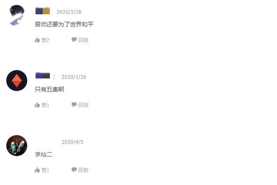Click the 赞2 like count

[x=45, y=40]
